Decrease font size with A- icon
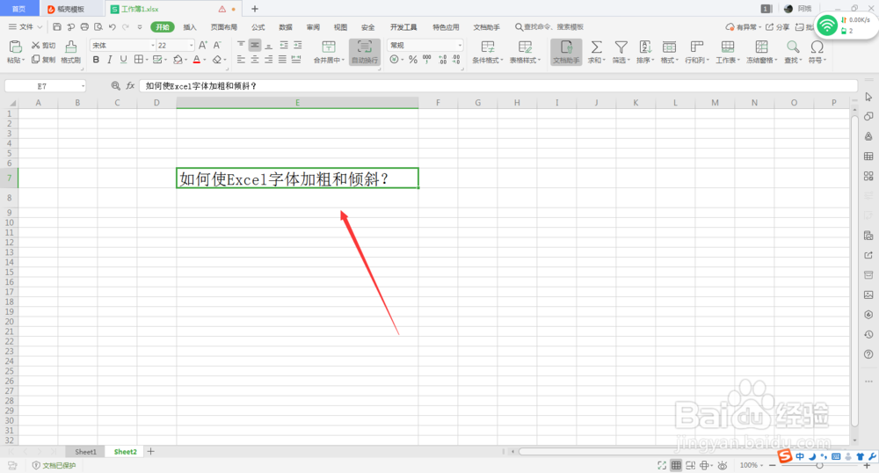The height and width of the screenshot is (473, 879). (x=217, y=46)
